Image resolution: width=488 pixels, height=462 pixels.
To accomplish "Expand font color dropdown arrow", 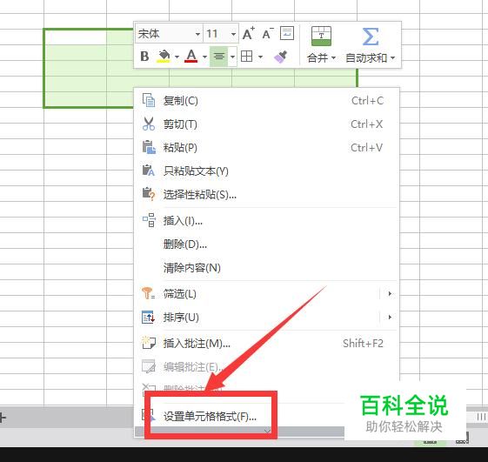I will 204,57.
